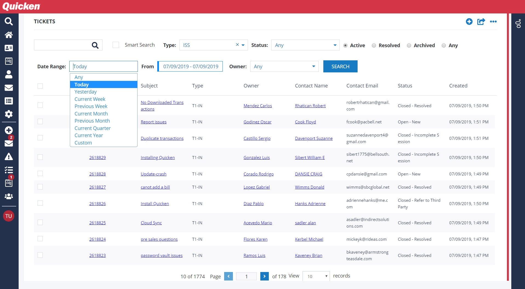Open ticket link 2618829
The height and width of the screenshot is (289, 525).
[x=97, y=158]
